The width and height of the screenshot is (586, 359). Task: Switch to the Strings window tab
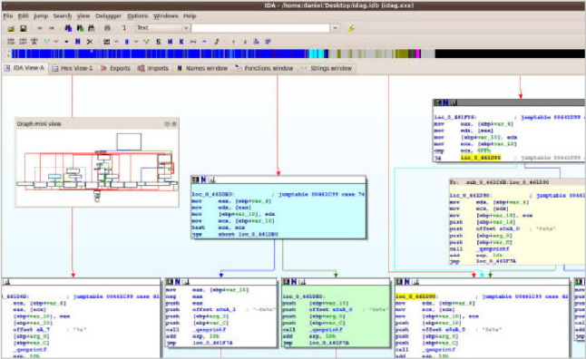327,68
